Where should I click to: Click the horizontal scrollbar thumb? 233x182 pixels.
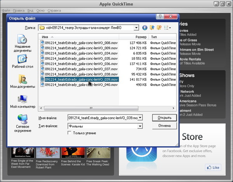(91, 108)
